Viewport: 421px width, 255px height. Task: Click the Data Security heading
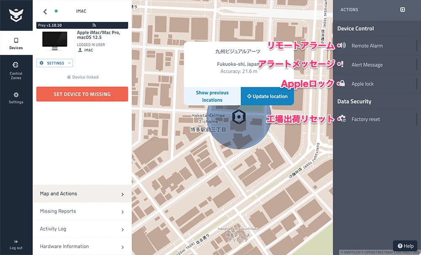tap(354, 102)
